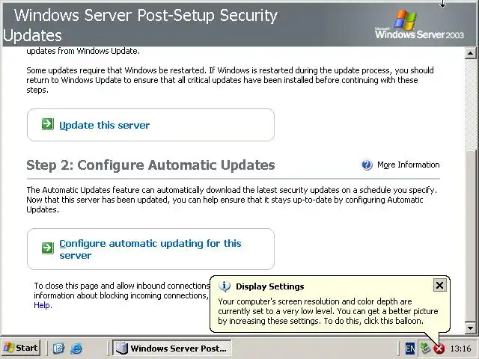Viewport: 479px width, 359px height.
Task: Click the network status tray icon
Action: coord(425,349)
